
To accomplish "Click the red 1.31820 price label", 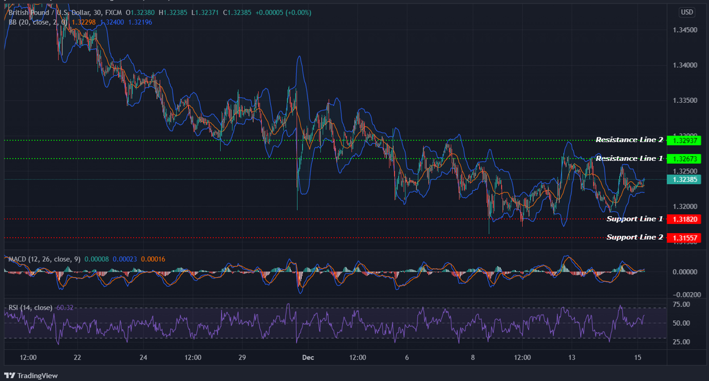I will [684, 219].
